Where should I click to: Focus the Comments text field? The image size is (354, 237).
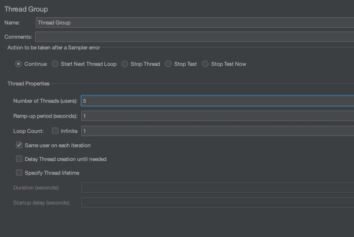[x=195, y=37]
